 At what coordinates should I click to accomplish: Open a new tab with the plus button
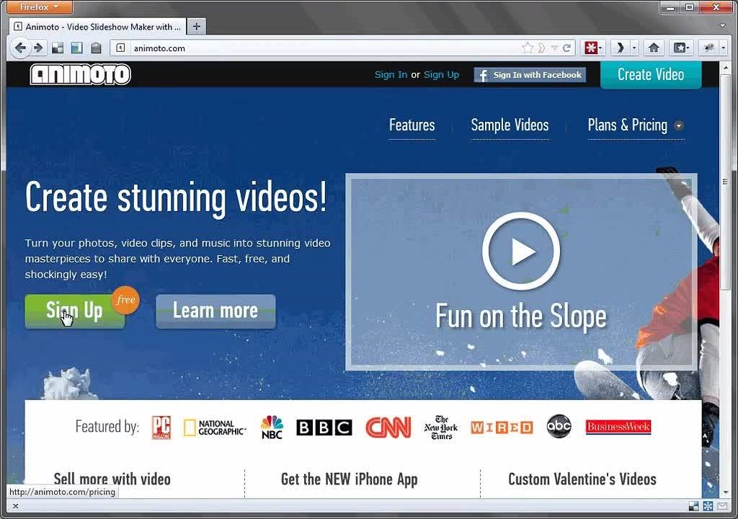coord(196,27)
